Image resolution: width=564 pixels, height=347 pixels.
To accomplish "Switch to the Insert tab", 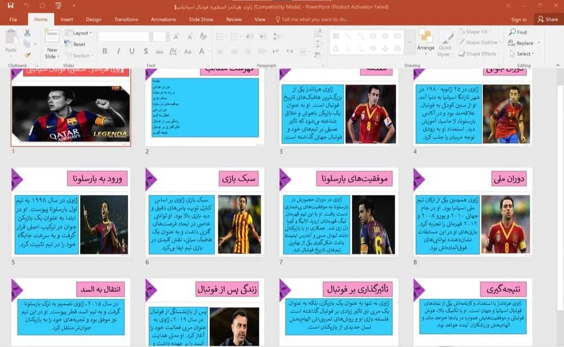I will [x=67, y=19].
